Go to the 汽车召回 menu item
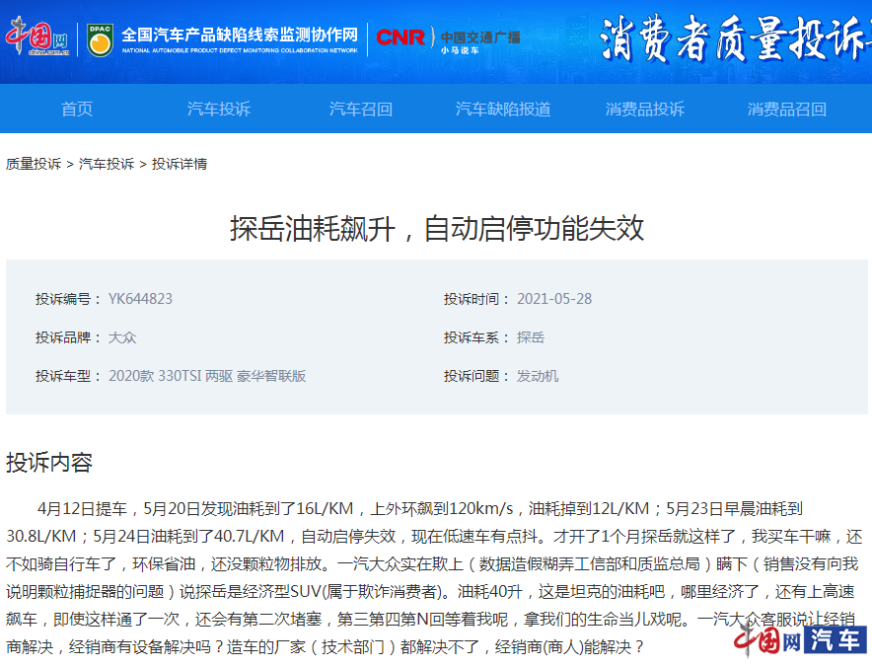Screen dimensions: 872x667 point(361,109)
